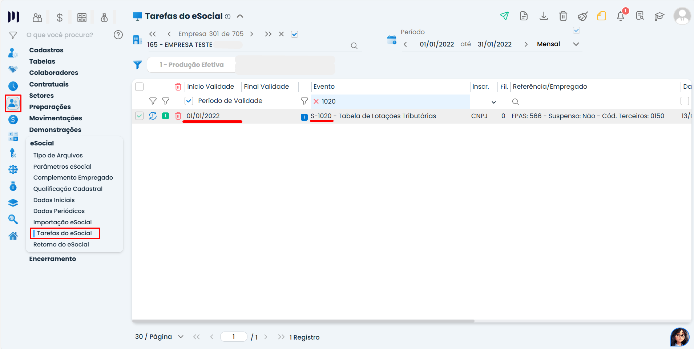Click the green status icon in S-1020 row
Viewport: 694px width, 349px height.
pos(165,116)
